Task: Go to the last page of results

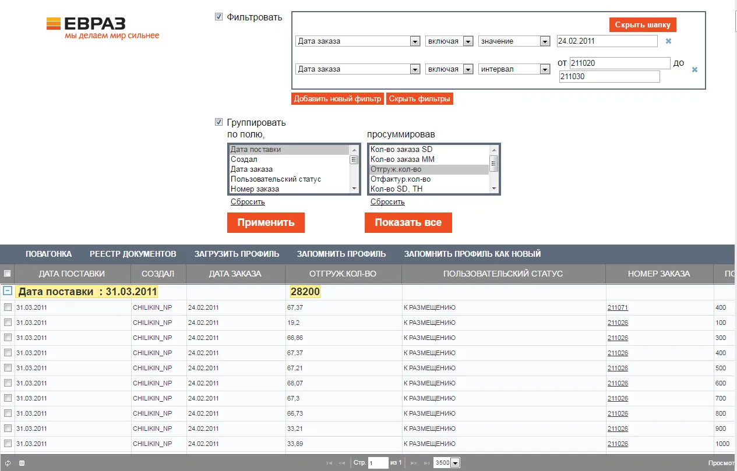Action: pos(427,463)
